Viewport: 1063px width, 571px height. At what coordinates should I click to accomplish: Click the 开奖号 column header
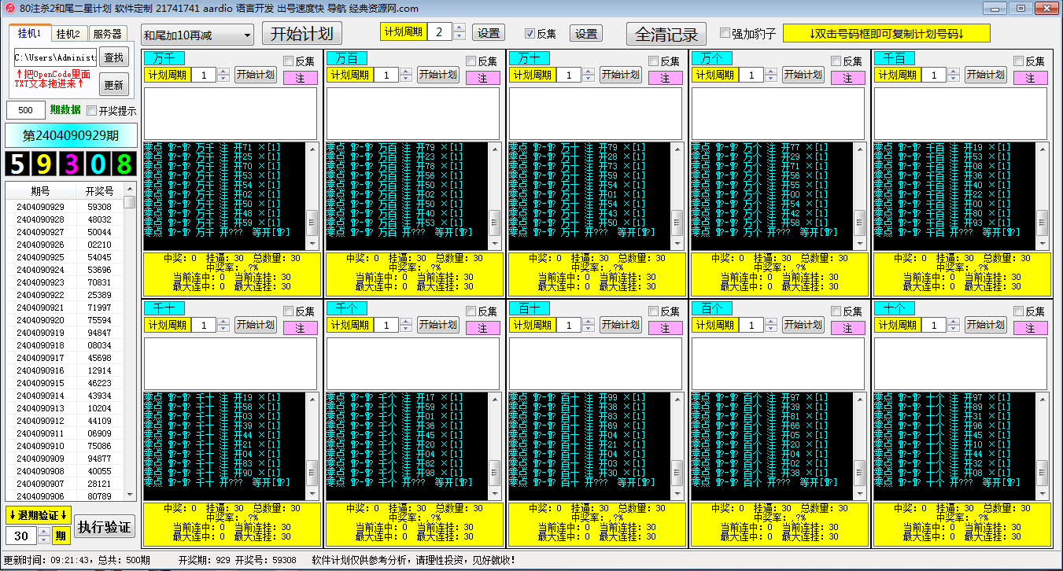pyautogui.click(x=99, y=191)
